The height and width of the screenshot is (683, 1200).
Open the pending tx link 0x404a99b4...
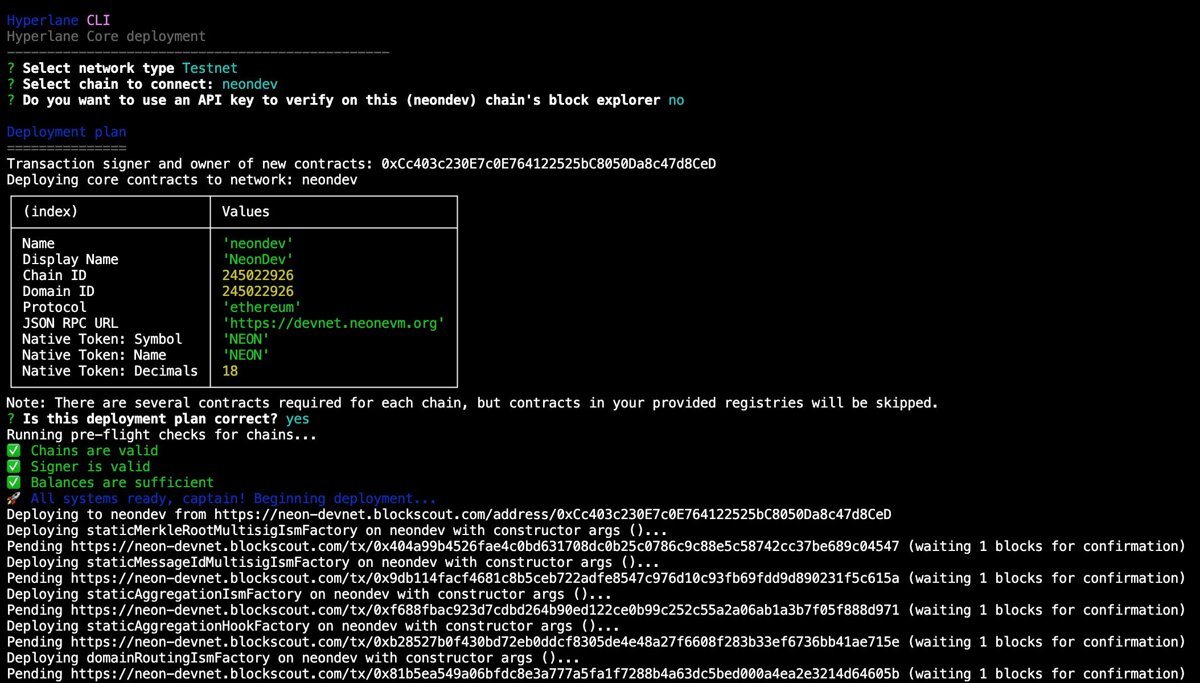point(484,546)
